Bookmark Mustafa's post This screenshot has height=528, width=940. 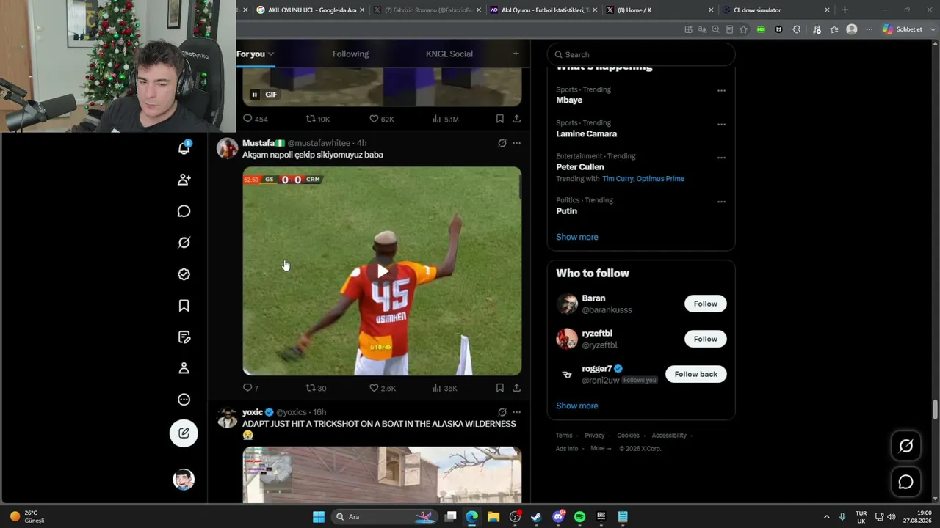point(499,388)
